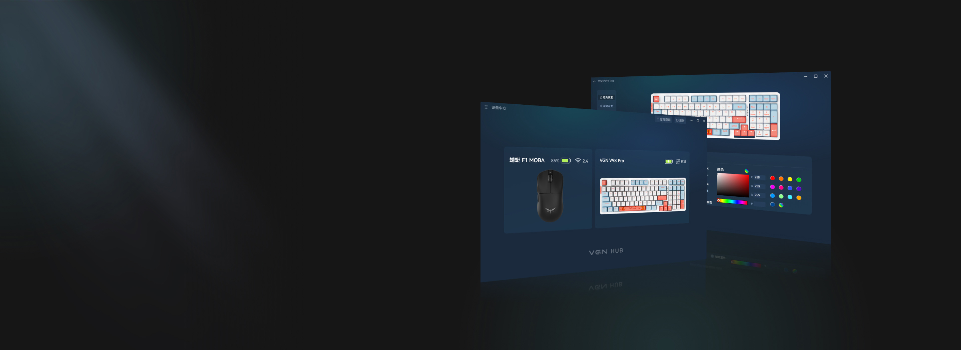Click the back arrow next to VGN V98 Pro
This screenshot has width=961, height=350.
594,81
